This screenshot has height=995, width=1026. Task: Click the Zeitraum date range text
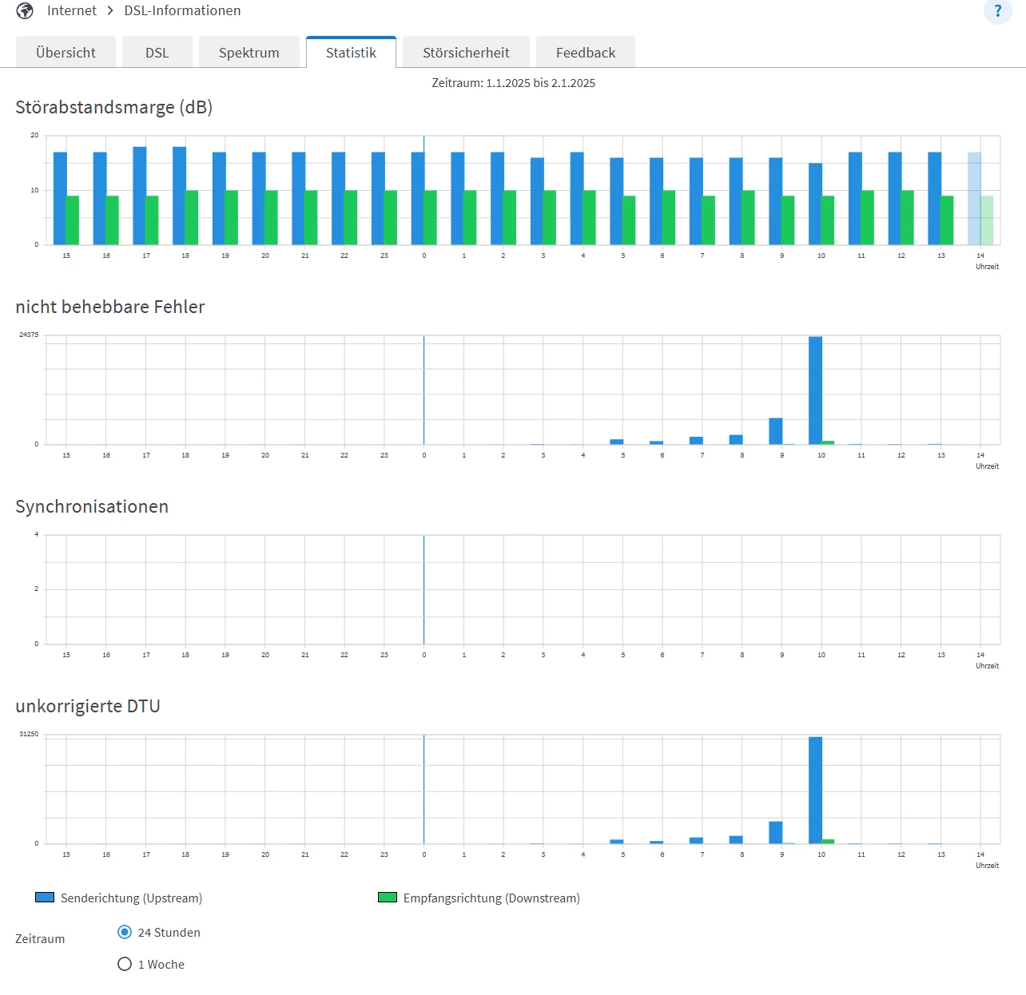(513, 83)
